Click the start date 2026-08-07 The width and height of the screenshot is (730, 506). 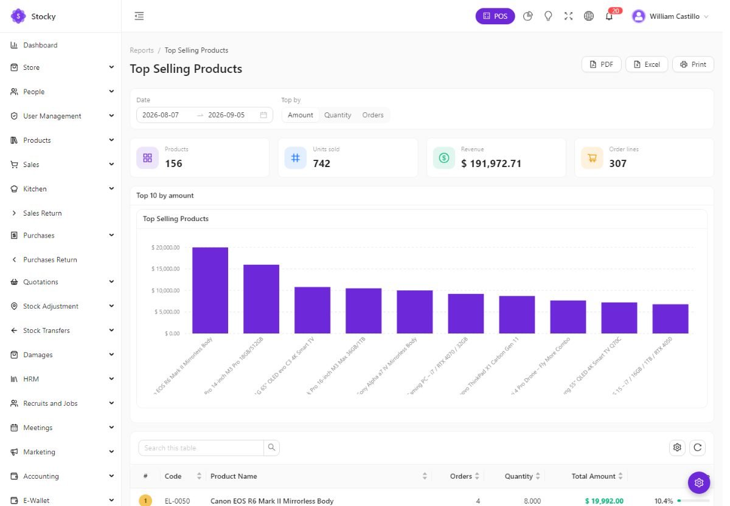click(x=161, y=115)
